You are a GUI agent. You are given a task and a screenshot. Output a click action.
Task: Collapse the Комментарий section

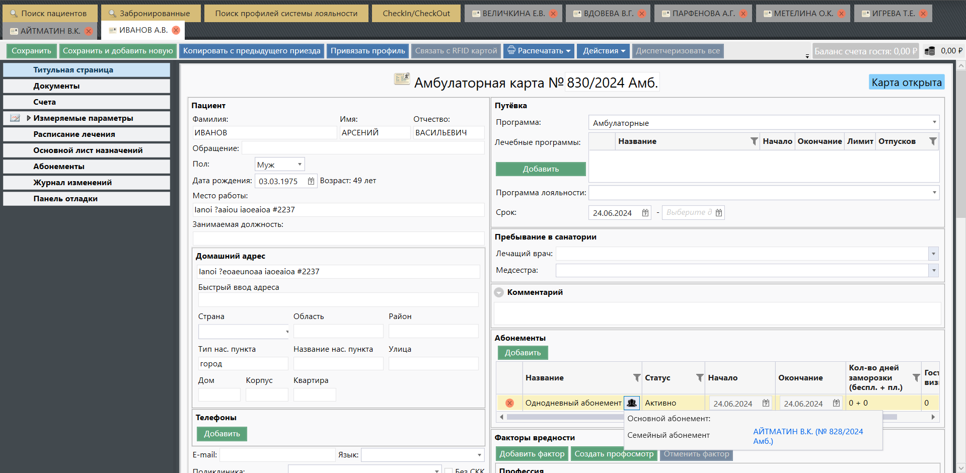click(499, 292)
